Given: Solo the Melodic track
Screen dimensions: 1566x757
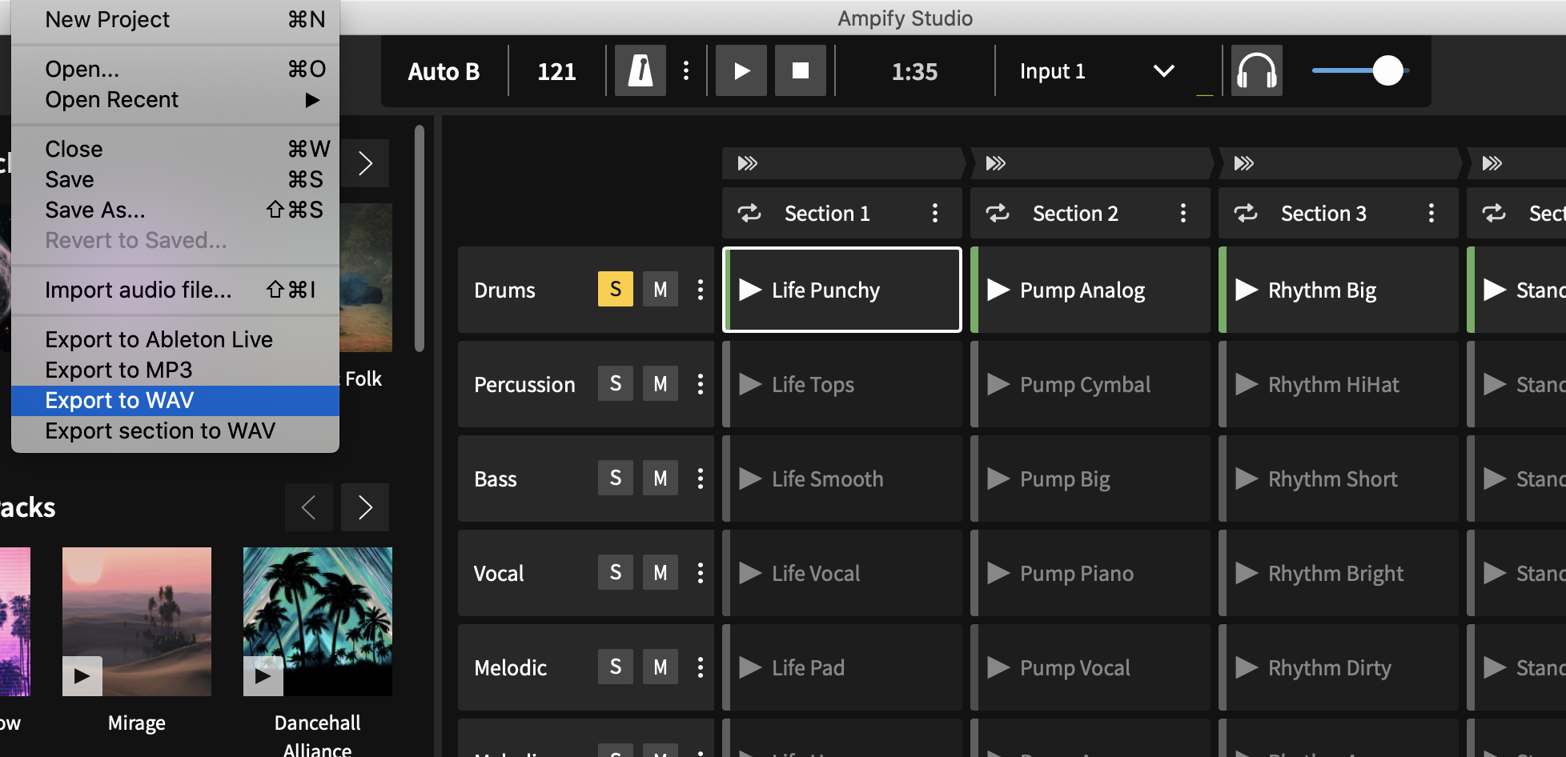Looking at the screenshot, I should (616, 667).
